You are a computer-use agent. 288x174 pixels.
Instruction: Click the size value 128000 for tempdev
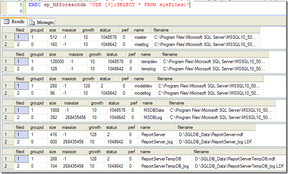pyautogui.click(x=57, y=62)
